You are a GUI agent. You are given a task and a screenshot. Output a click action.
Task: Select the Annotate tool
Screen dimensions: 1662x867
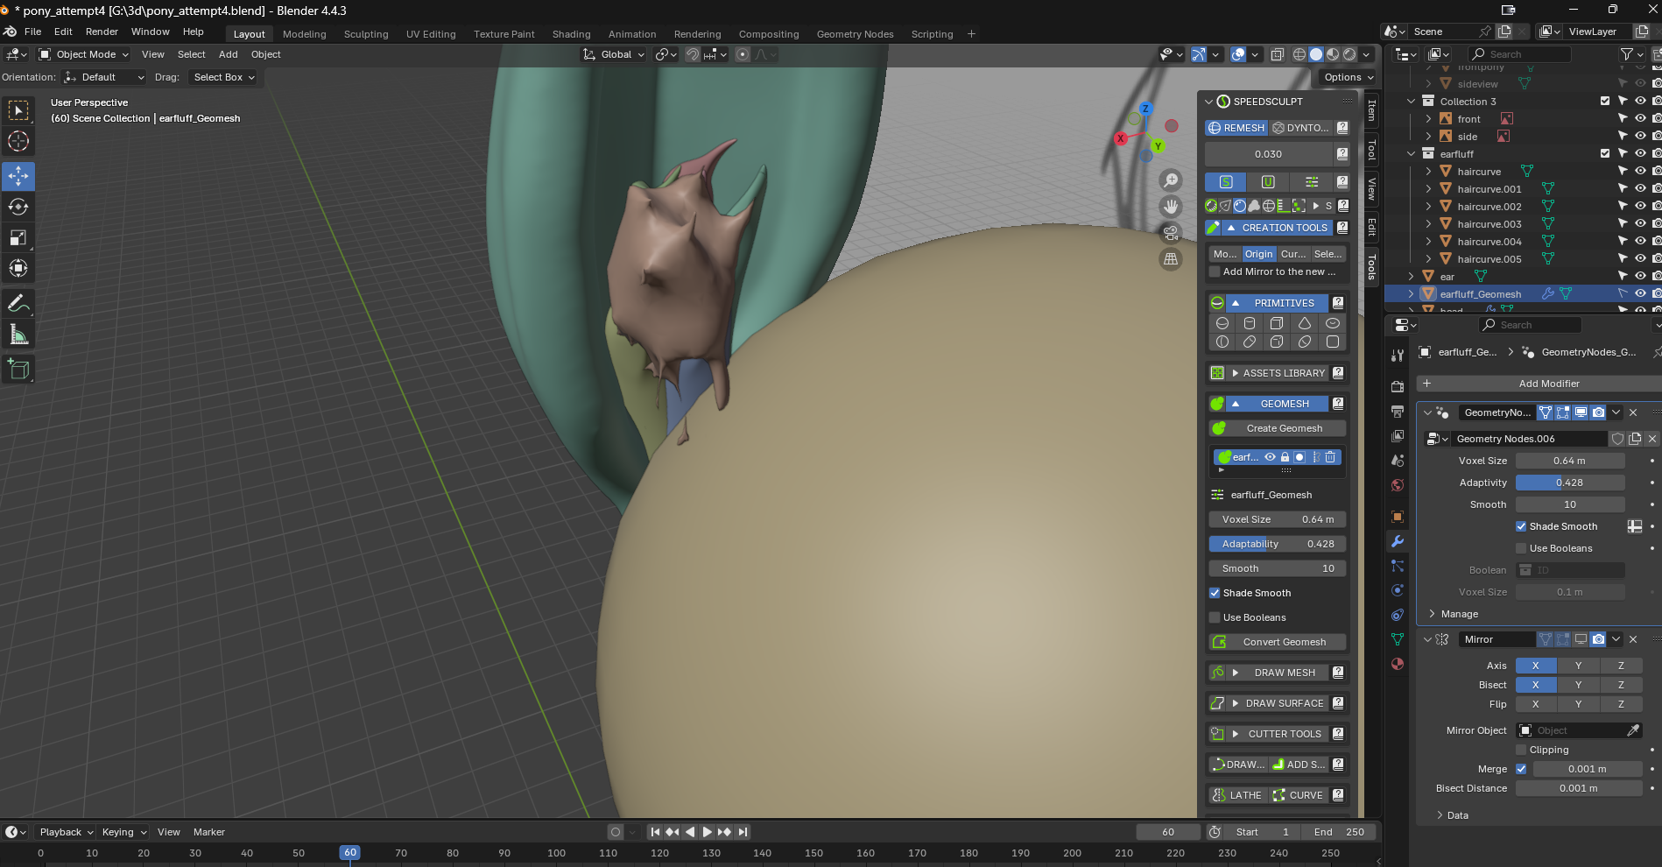tap(18, 303)
